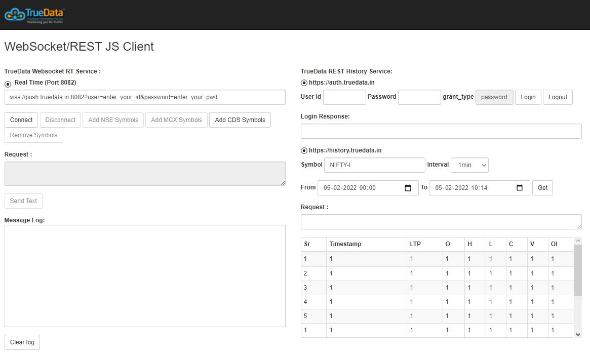Clear the message log
The width and height of the screenshot is (590, 356).
(22, 342)
